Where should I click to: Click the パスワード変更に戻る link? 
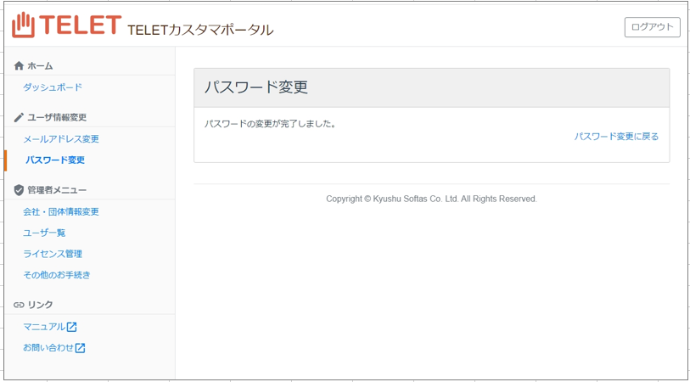coord(616,137)
